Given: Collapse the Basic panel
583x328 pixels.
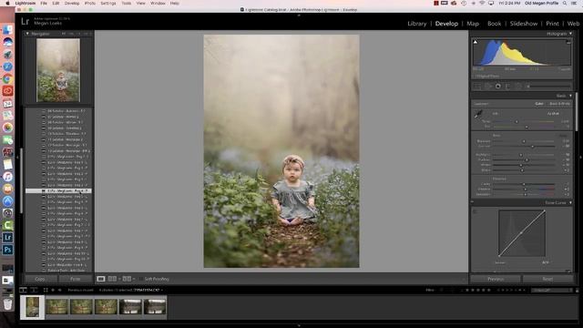Looking at the screenshot, I should 571,96.
